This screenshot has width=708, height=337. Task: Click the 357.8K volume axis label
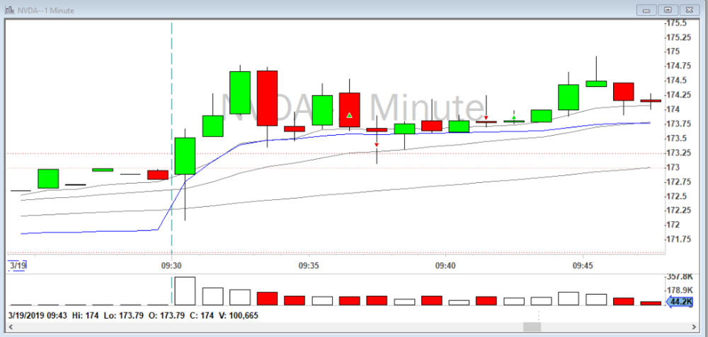[x=683, y=277]
